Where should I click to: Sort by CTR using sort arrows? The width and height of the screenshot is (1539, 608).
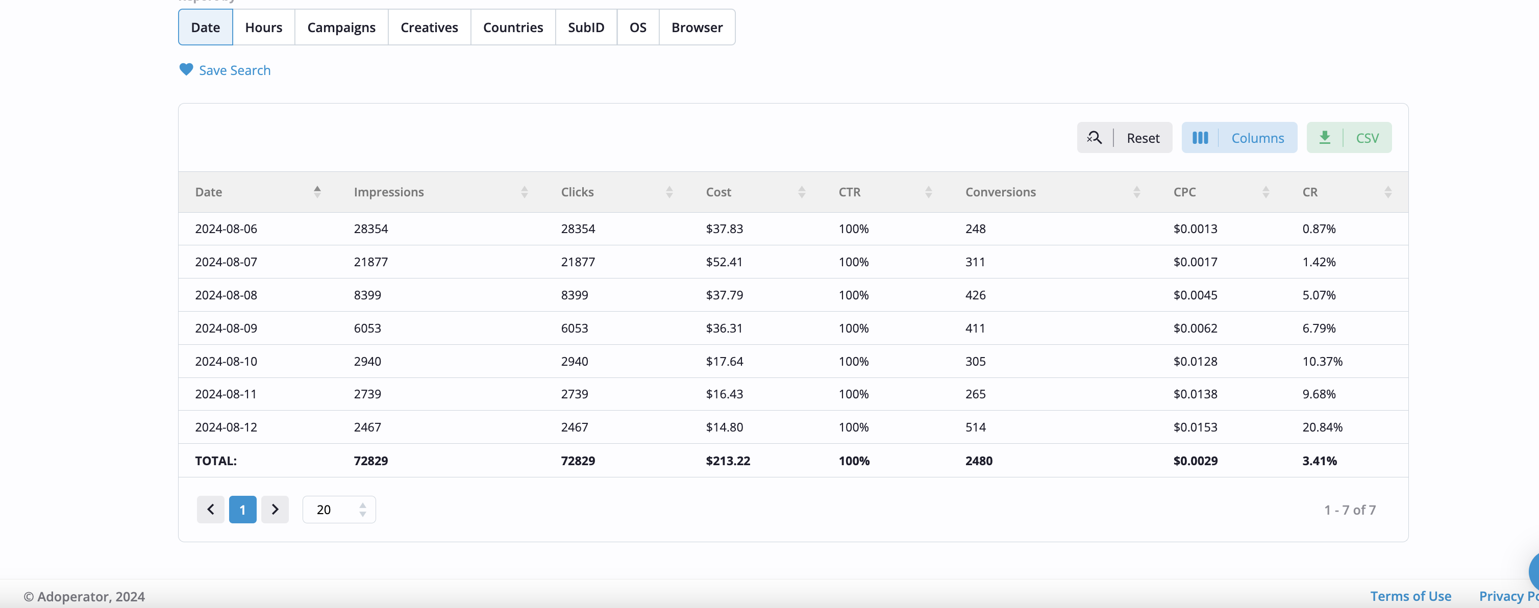click(x=928, y=192)
